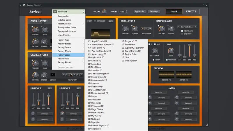Click the Oscillator 2 VOLUME knob

click(35, 63)
